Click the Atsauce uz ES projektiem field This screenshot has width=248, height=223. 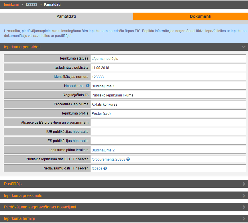(168, 123)
